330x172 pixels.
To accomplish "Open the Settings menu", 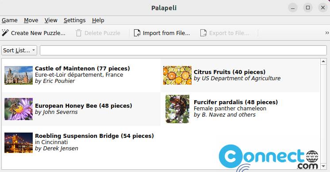I will coord(74,20).
